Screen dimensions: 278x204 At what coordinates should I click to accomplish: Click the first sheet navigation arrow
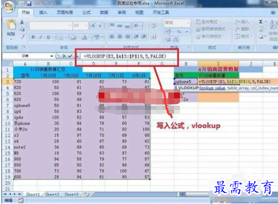5,195
